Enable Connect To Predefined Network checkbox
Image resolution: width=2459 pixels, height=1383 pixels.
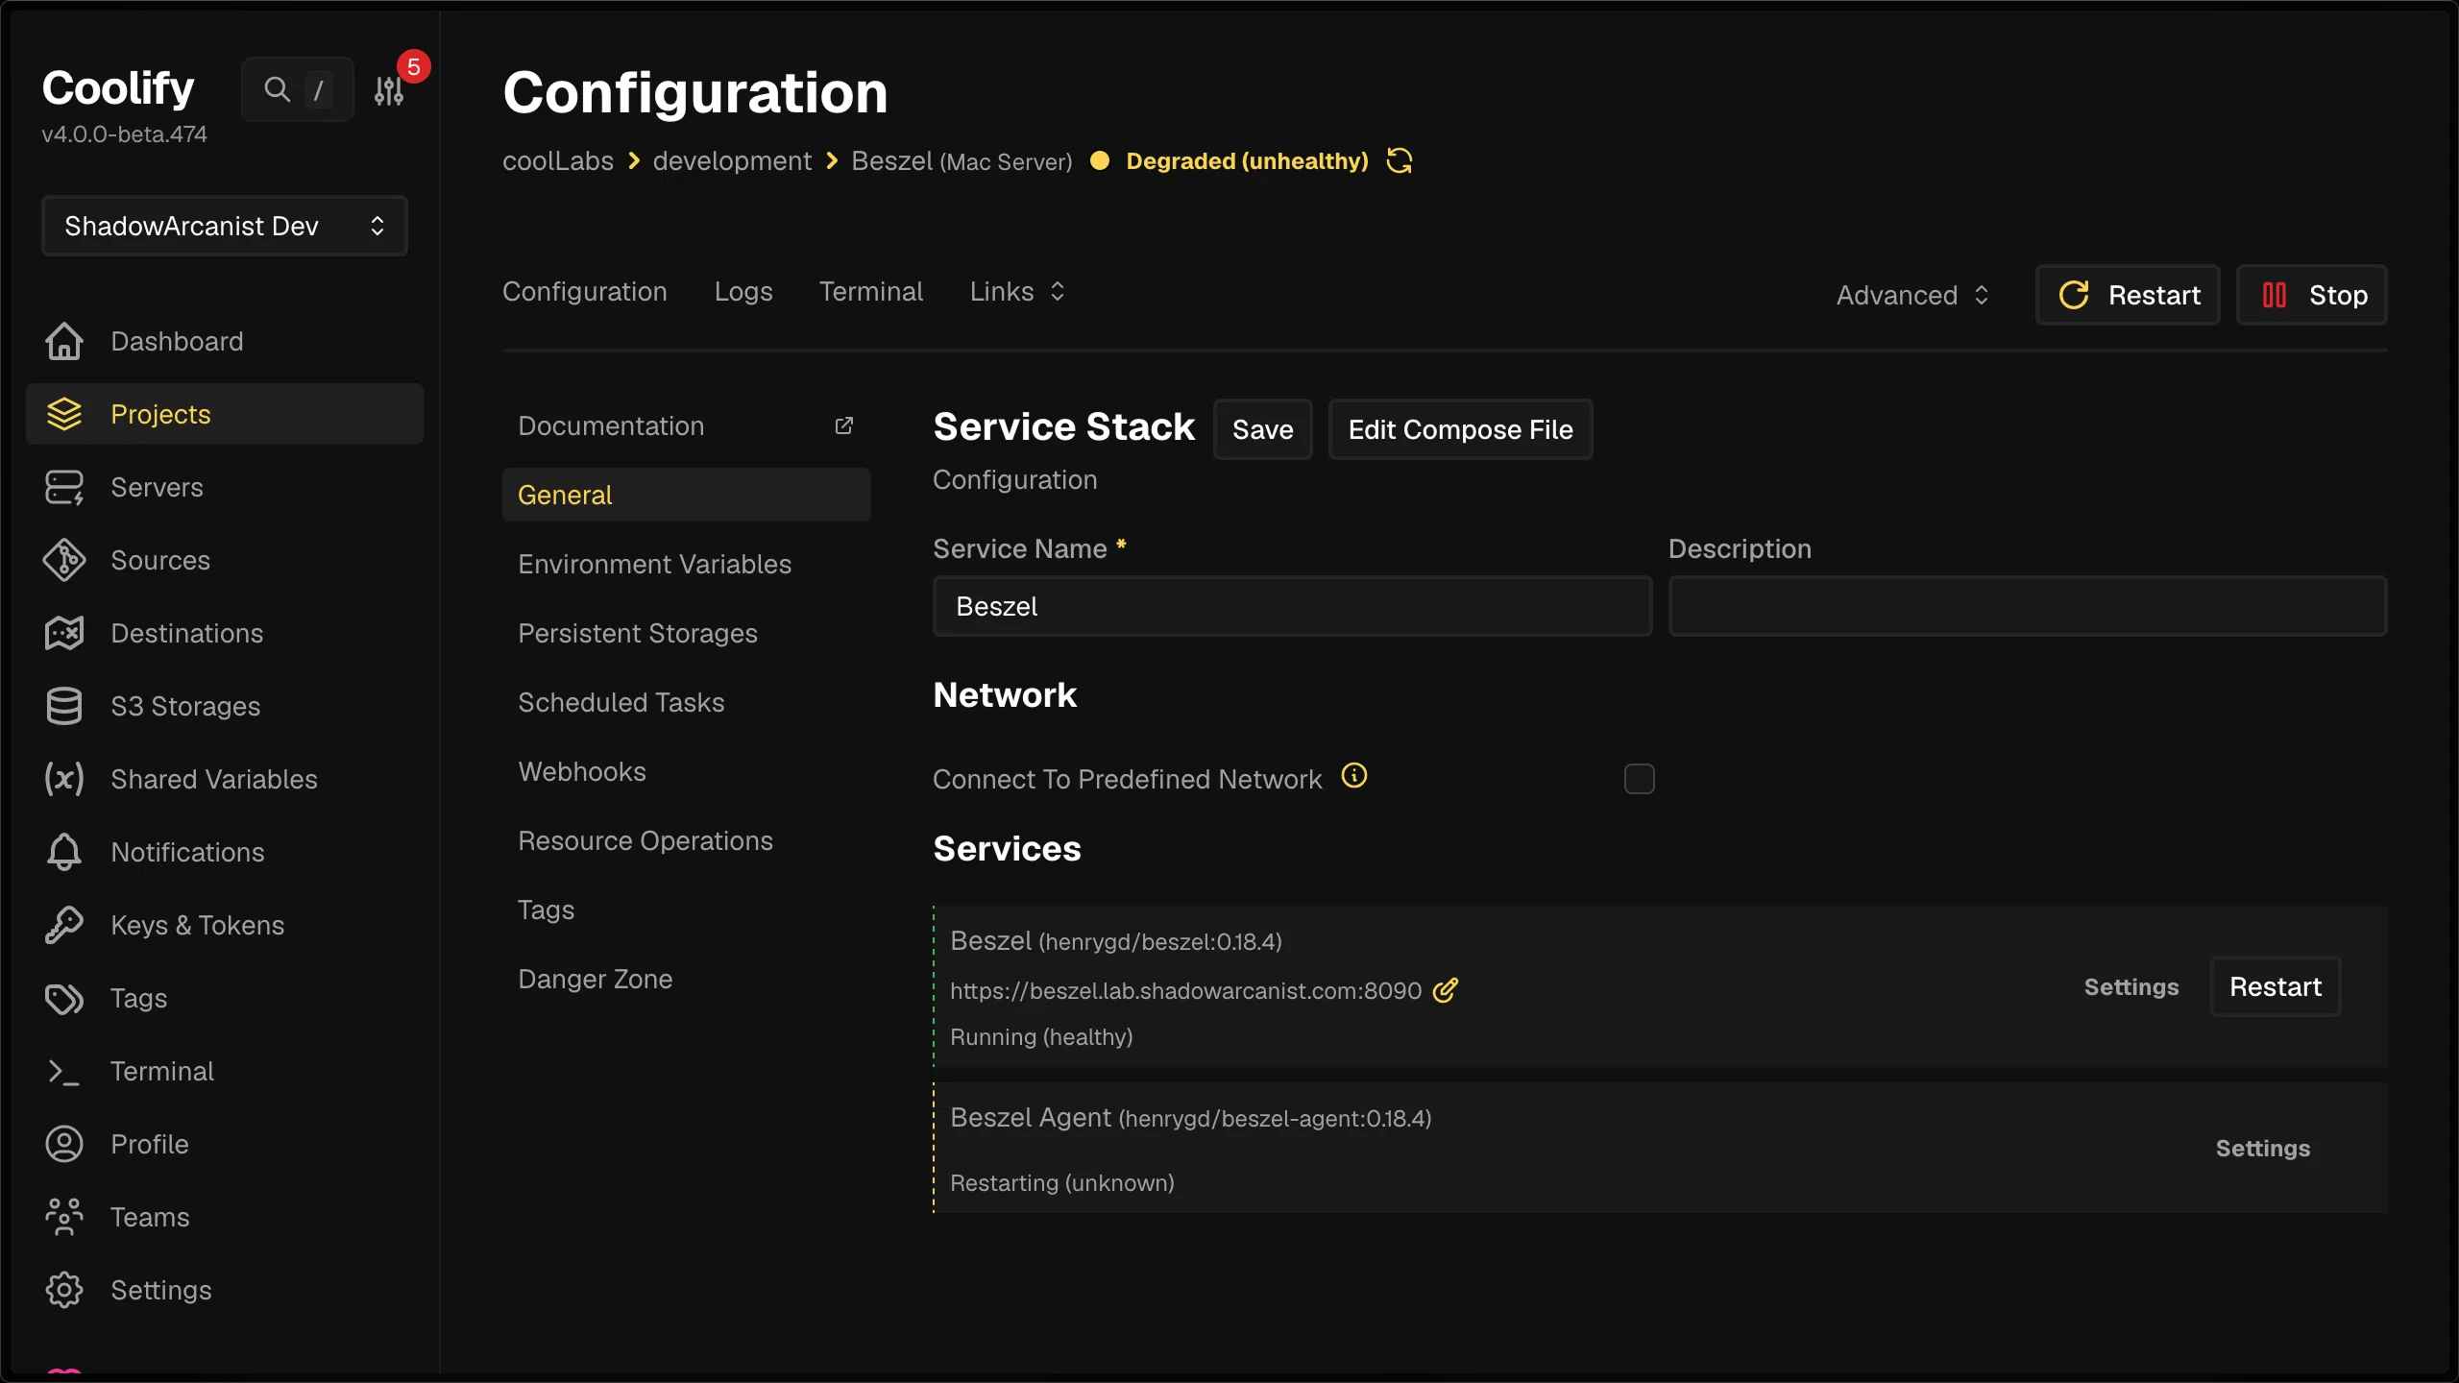pos(1639,779)
